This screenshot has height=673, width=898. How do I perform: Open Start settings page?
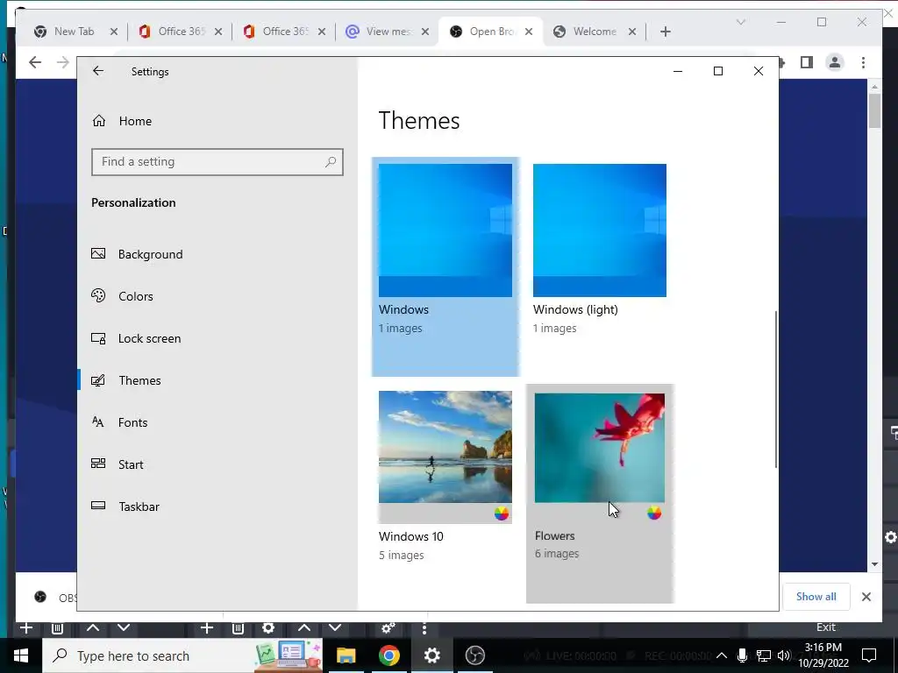[x=131, y=464]
